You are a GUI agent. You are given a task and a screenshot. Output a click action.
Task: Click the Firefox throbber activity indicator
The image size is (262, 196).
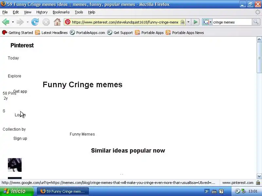click(258, 12)
